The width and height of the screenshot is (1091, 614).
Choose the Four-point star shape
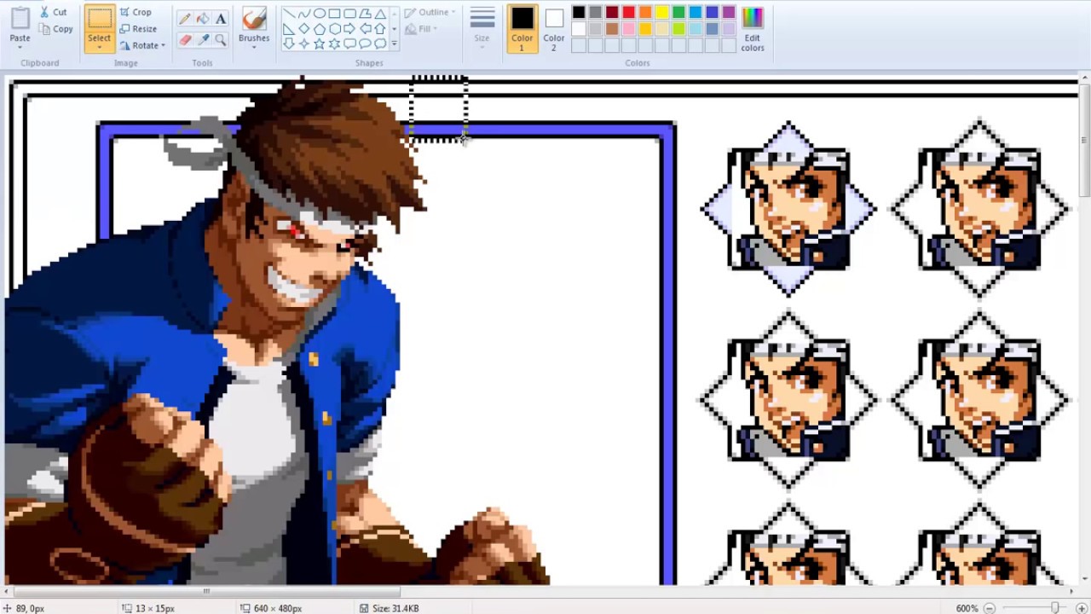[x=304, y=43]
